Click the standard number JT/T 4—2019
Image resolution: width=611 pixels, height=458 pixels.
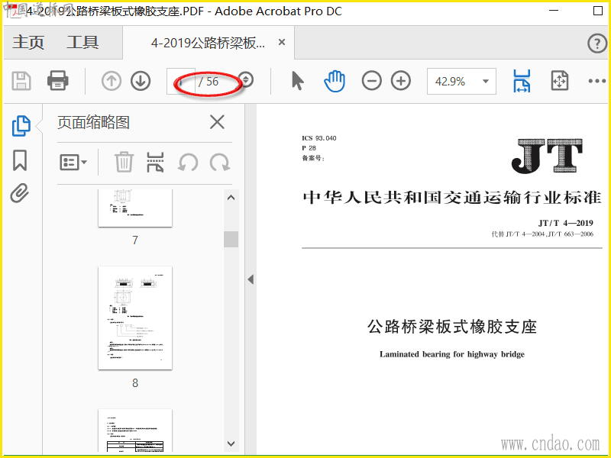(566, 223)
